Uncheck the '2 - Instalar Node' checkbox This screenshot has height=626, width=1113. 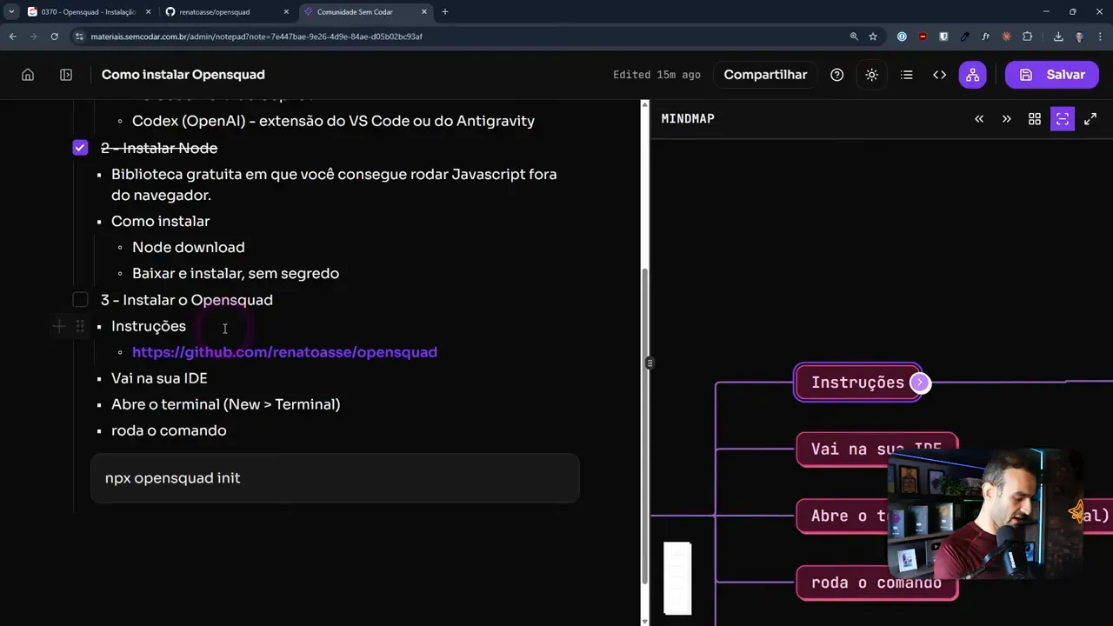coord(80,148)
